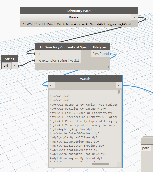The height and width of the screenshot is (172, 153).
Task: Select Application.Version.dyf entry
Action: pyautogui.click(x=74, y=150)
